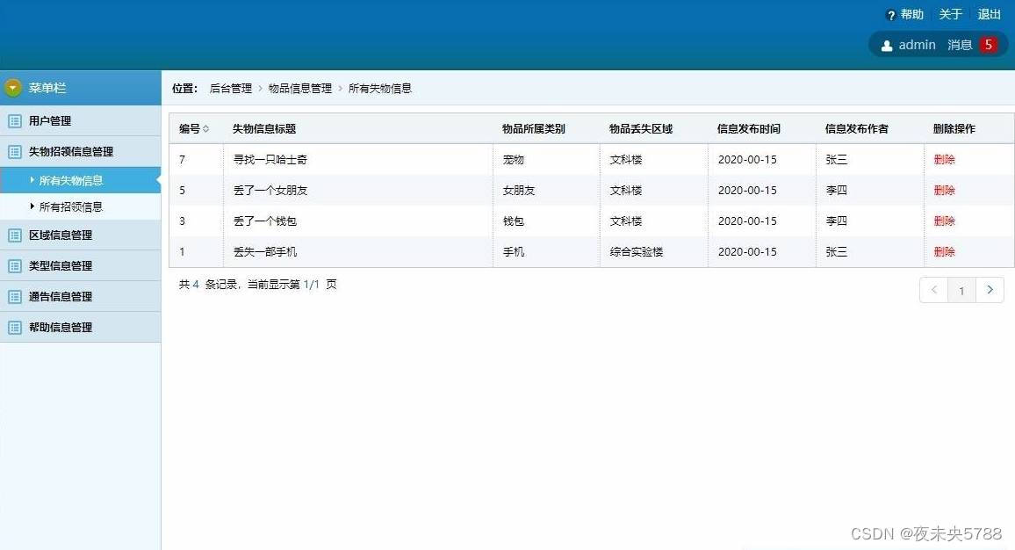Screen dimensions: 1015x550
Task: Click the date cell in row 3
Action: [747, 221]
